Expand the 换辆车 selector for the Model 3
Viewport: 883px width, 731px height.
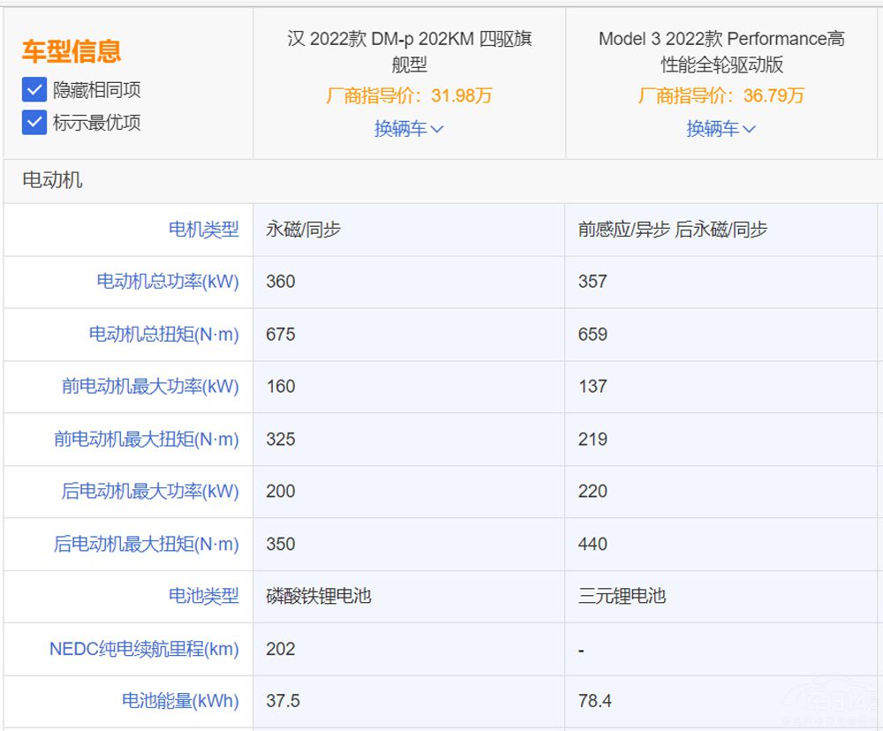[720, 129]
